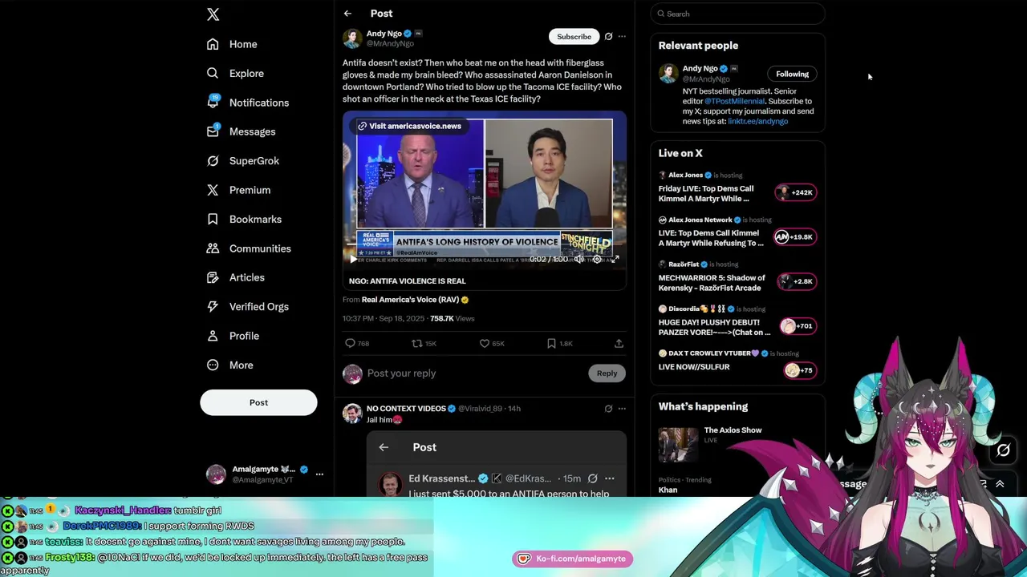
Task: Open Premium in the sidebar
Action: point(238,190)
